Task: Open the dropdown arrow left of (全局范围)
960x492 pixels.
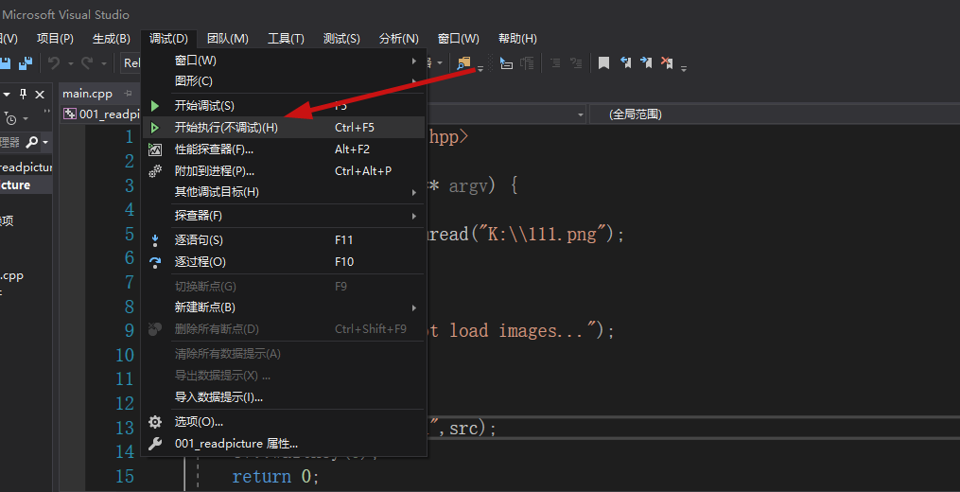Action: [581, 114]
